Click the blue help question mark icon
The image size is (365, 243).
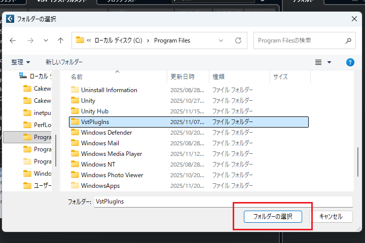pyautogui.click(x=350, y=62)
